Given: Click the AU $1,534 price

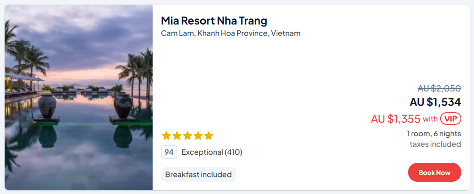Looking at the screenshot, I should [435, 102].
